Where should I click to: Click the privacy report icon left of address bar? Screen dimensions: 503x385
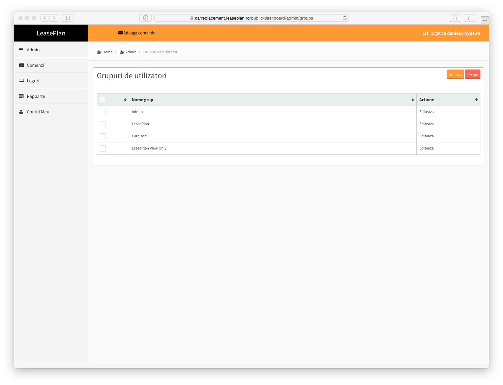tap(146, 18)
